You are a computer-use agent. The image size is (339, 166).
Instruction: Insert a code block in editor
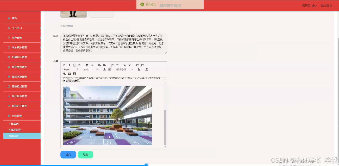[x=92, y=65]
